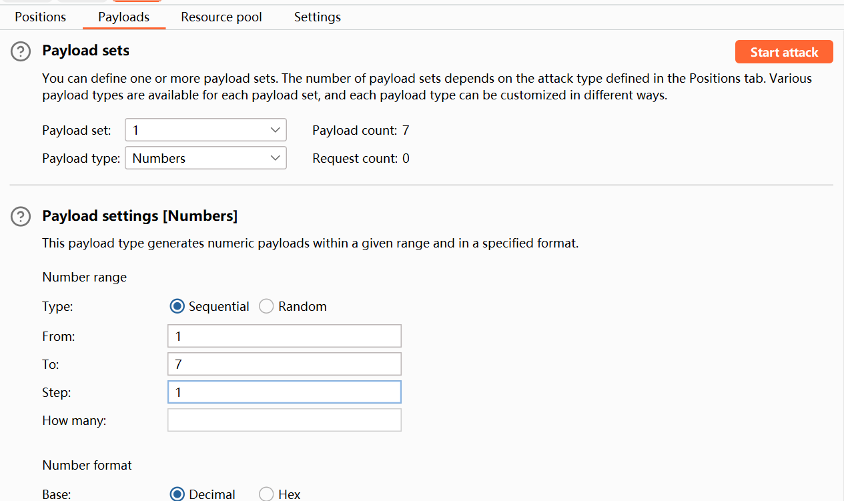Viewport: 844px width, 501px height.
Task: Switch to the Positions tab
Action: [41, 17]
